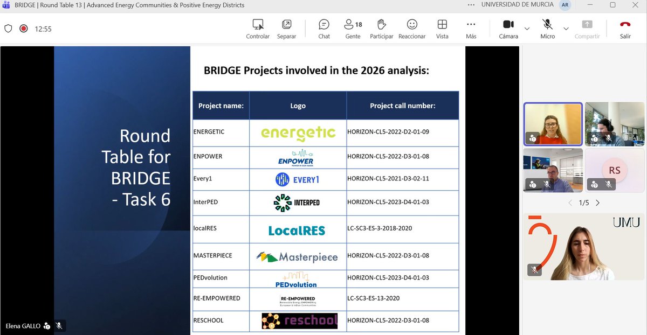Raise hand with Participar
This screenshot has height=335, width=647.
381,29
